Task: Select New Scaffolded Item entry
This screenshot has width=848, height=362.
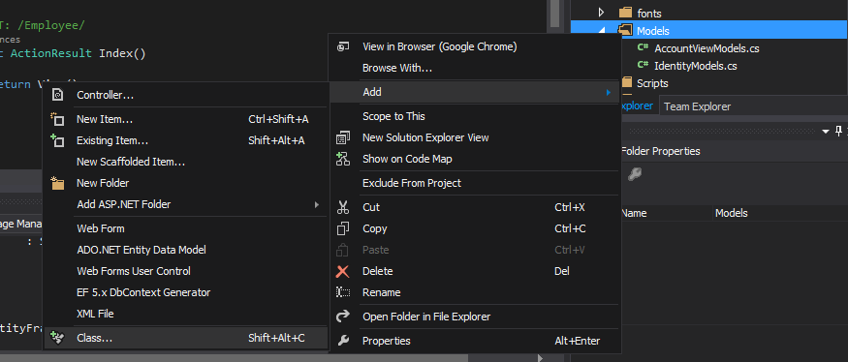Action: tap(131, 162)
